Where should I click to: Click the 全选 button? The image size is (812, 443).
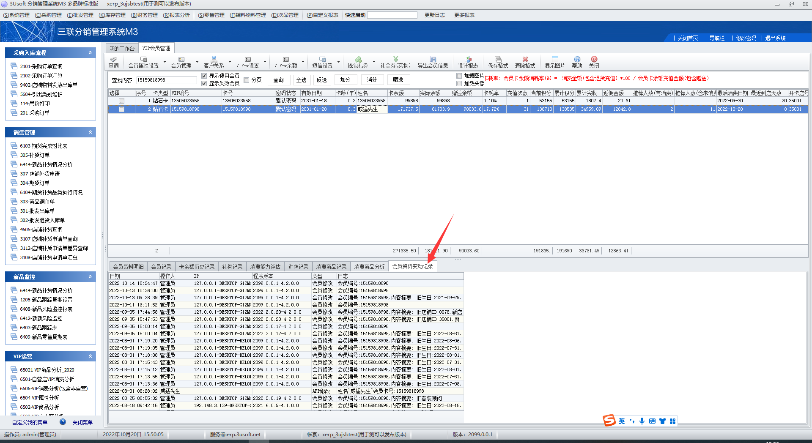click(x=301, y=80)
